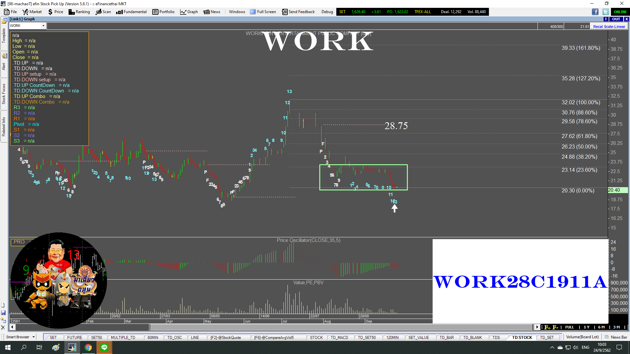Switch to the TD_OSC tab

pos(175,337)
